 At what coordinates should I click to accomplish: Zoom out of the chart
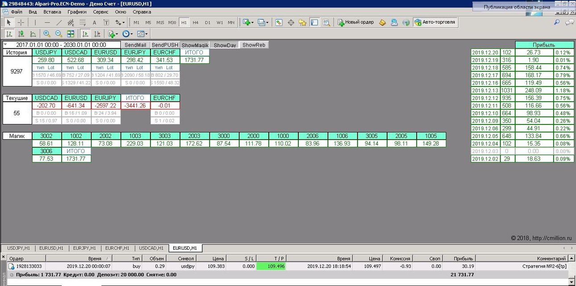(58, 34)
